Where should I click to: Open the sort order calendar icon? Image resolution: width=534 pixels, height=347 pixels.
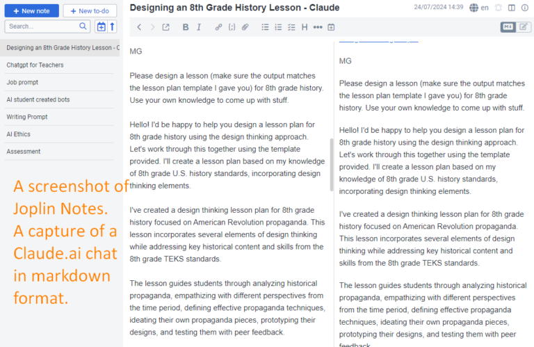coord(101,26)
